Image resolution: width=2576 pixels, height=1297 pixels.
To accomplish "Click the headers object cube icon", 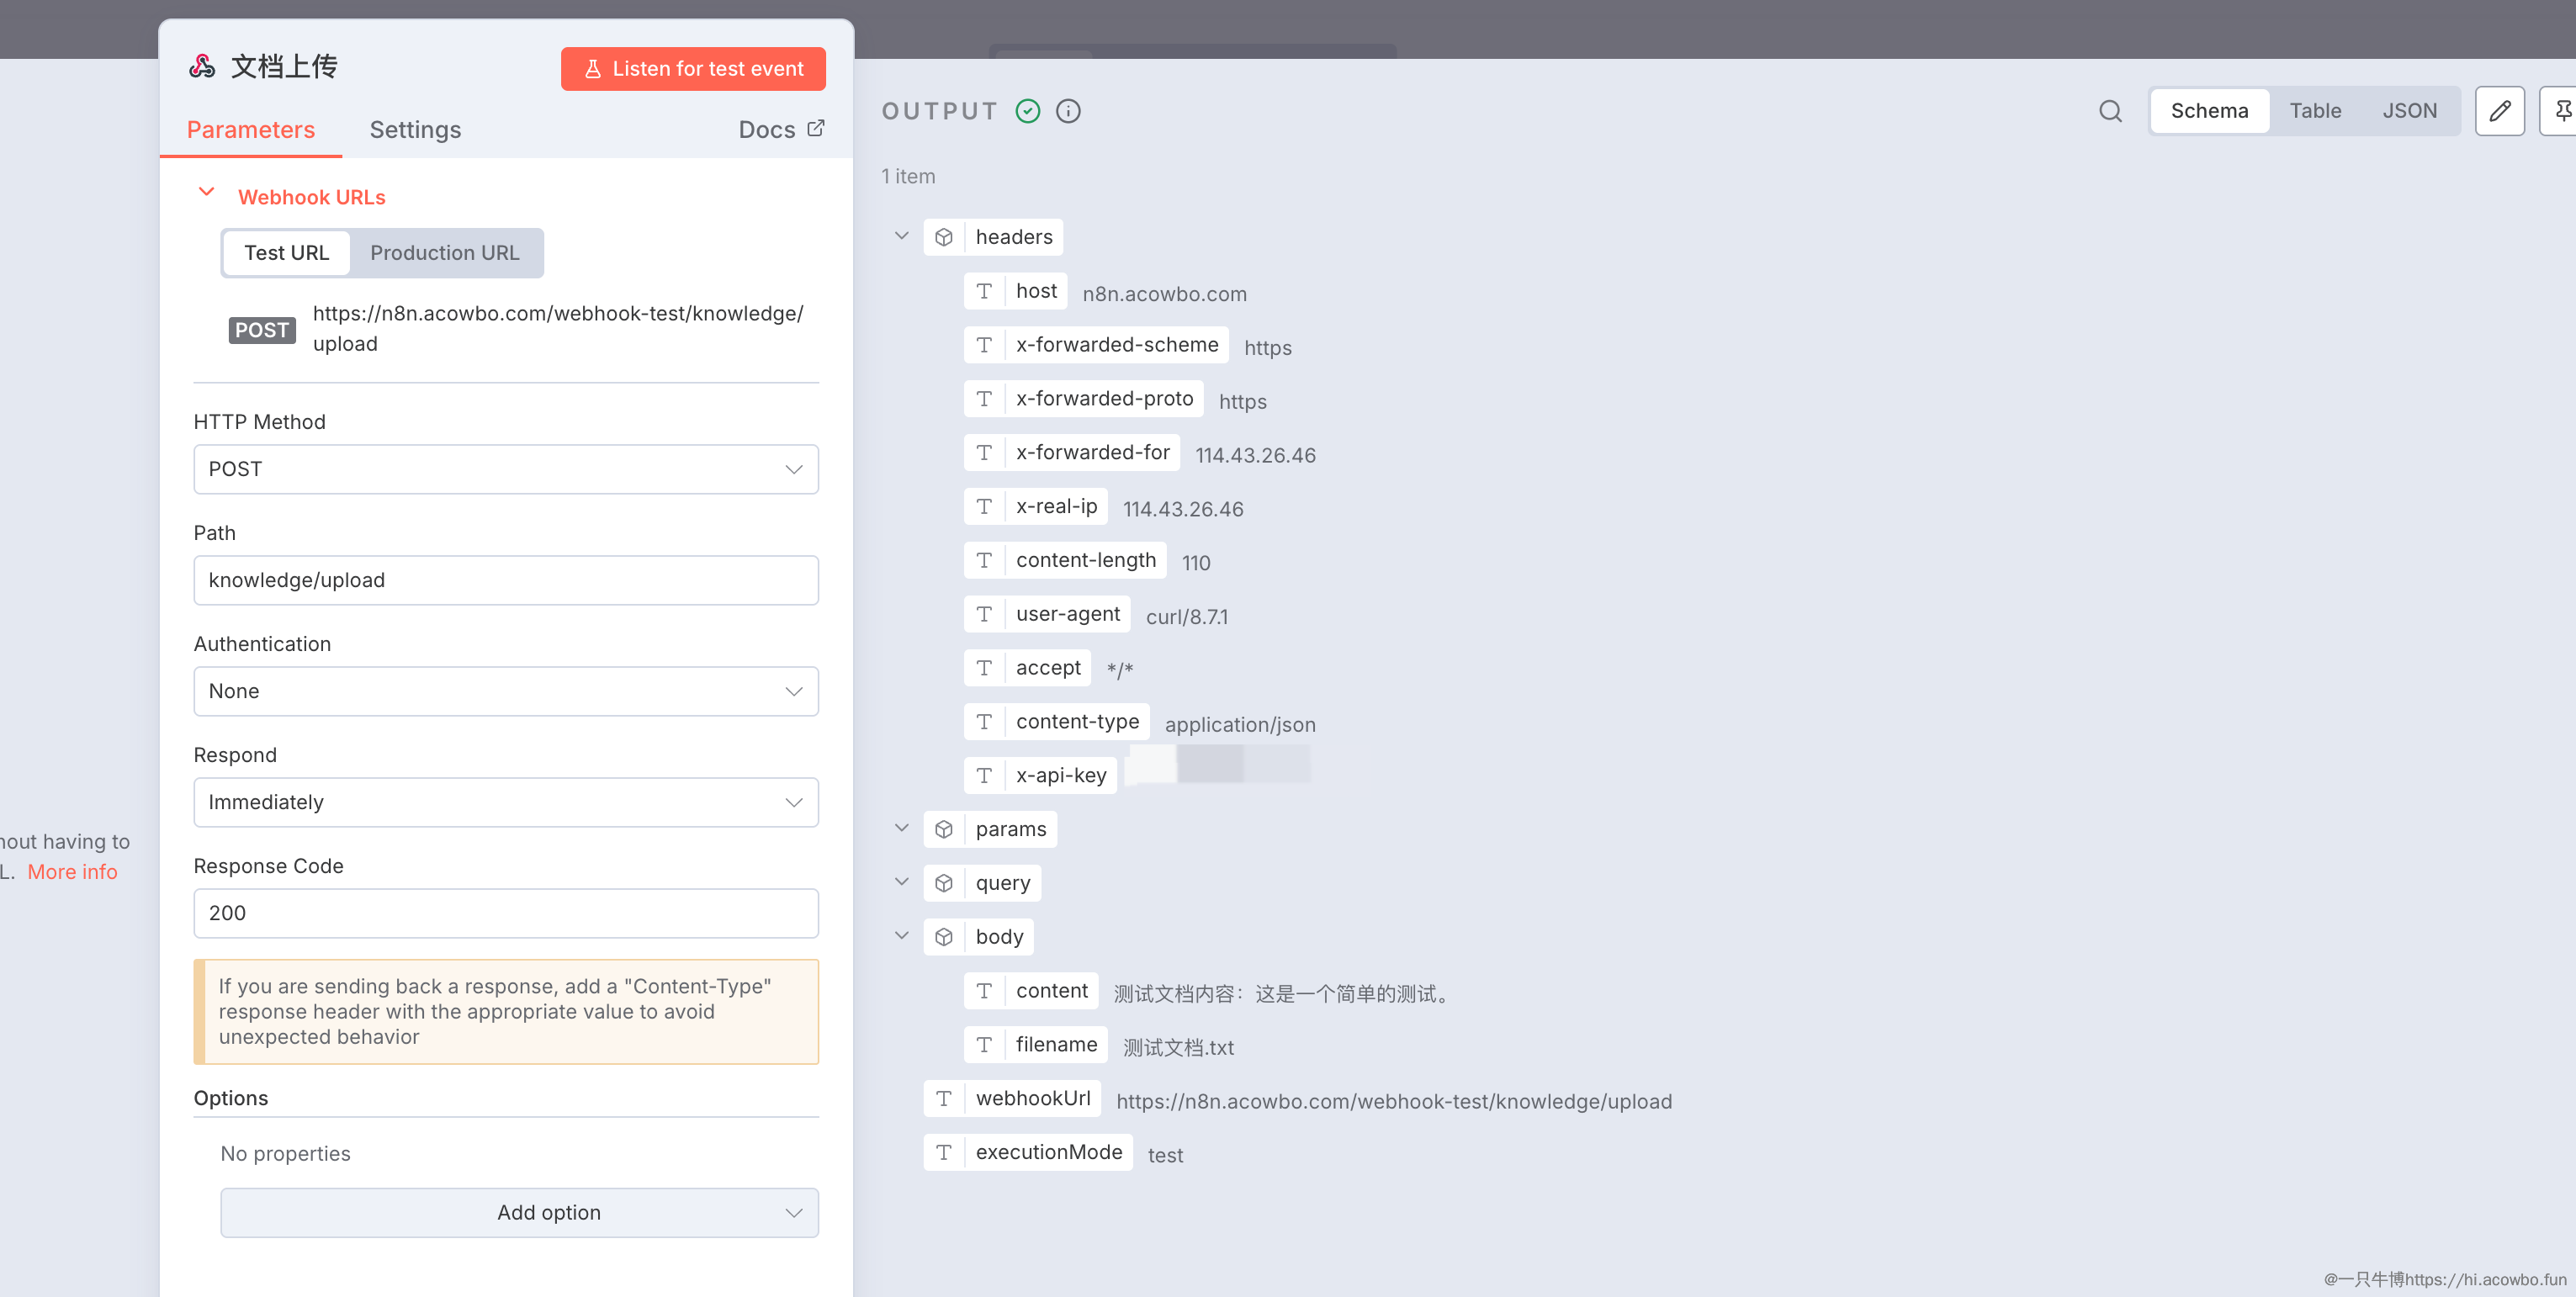I will (x=944, y=237).
